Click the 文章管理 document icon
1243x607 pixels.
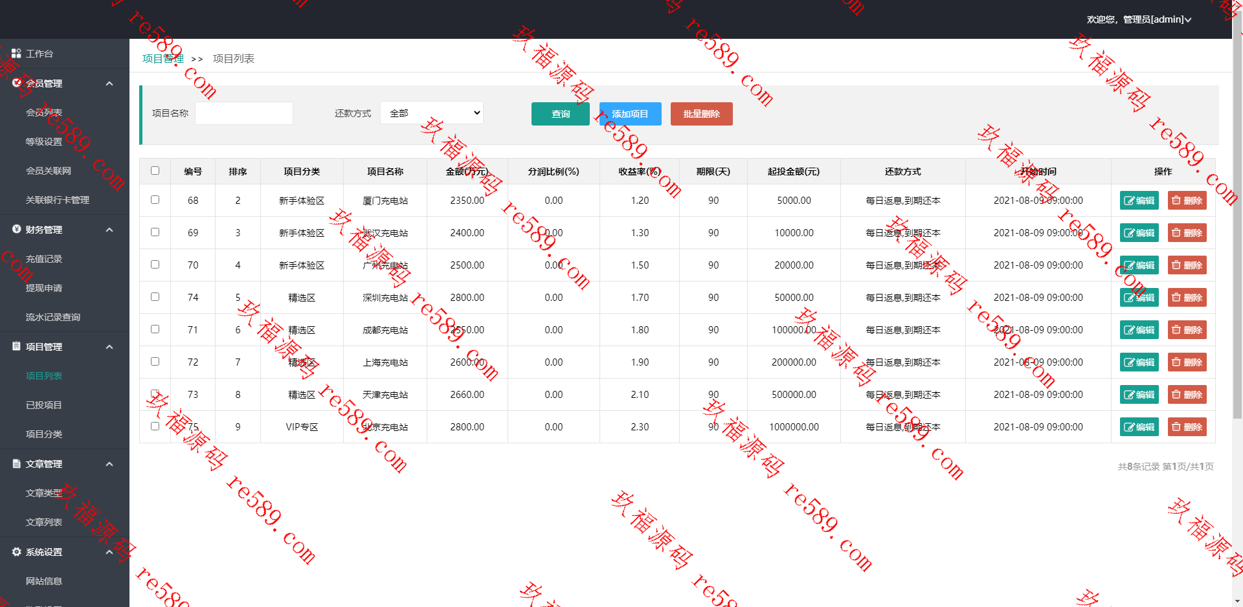pyautogui.click(x=16, y=463)
